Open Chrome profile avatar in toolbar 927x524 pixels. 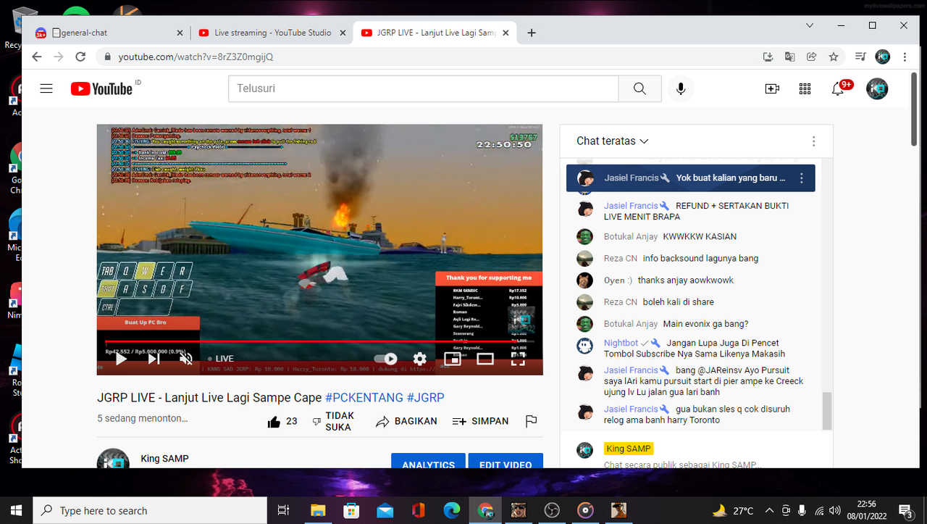(882, 57)
